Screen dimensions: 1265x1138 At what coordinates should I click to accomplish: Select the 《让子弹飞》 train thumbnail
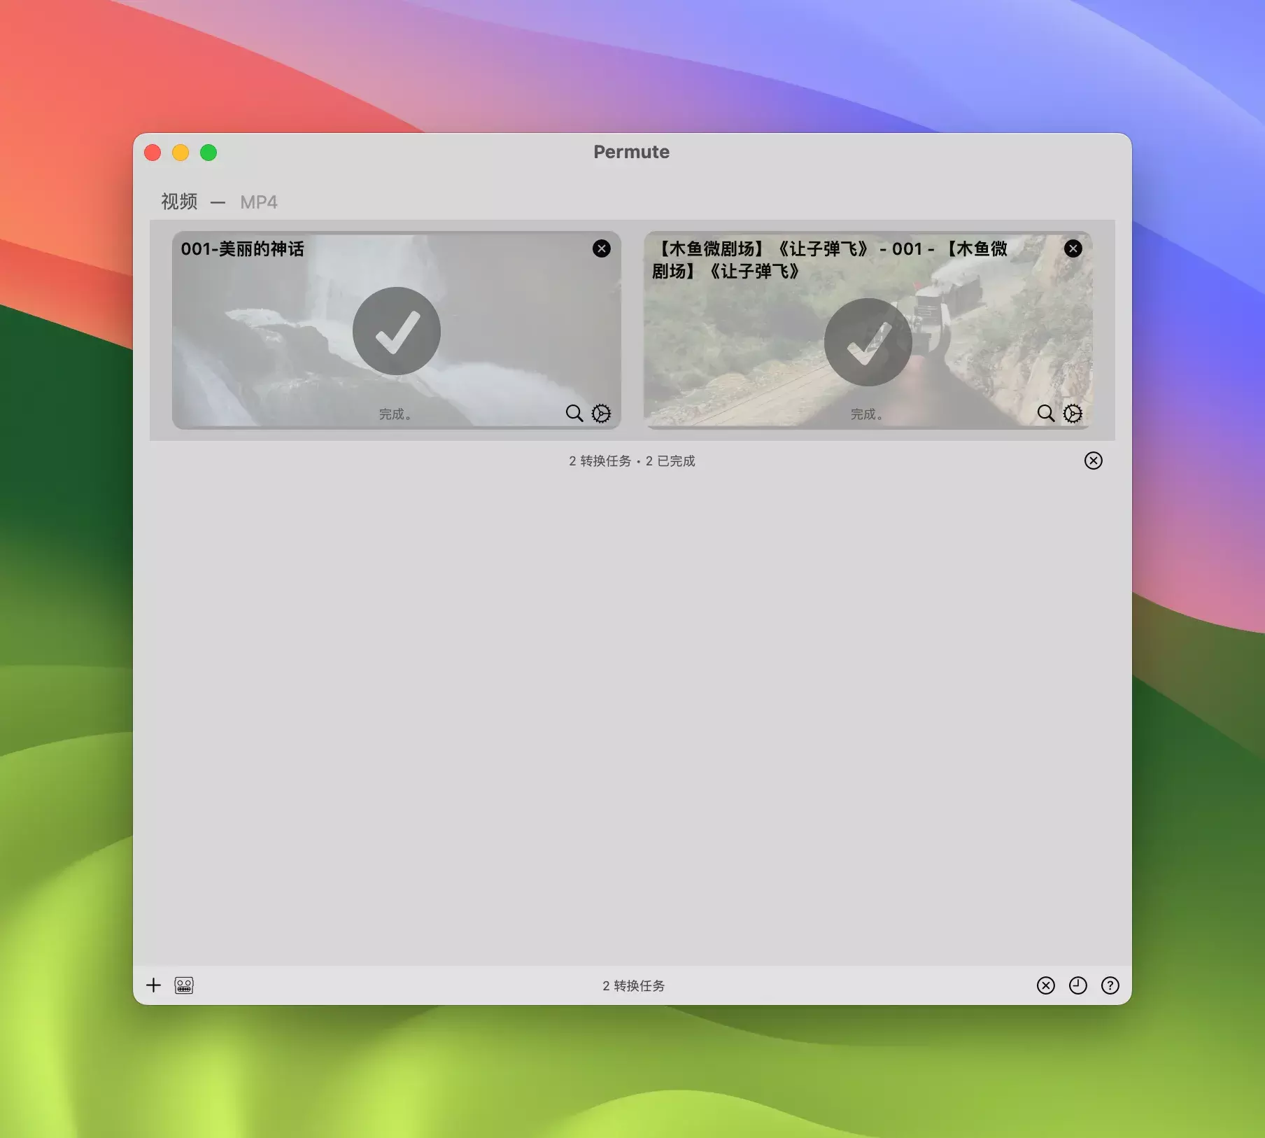click(868, 330)
